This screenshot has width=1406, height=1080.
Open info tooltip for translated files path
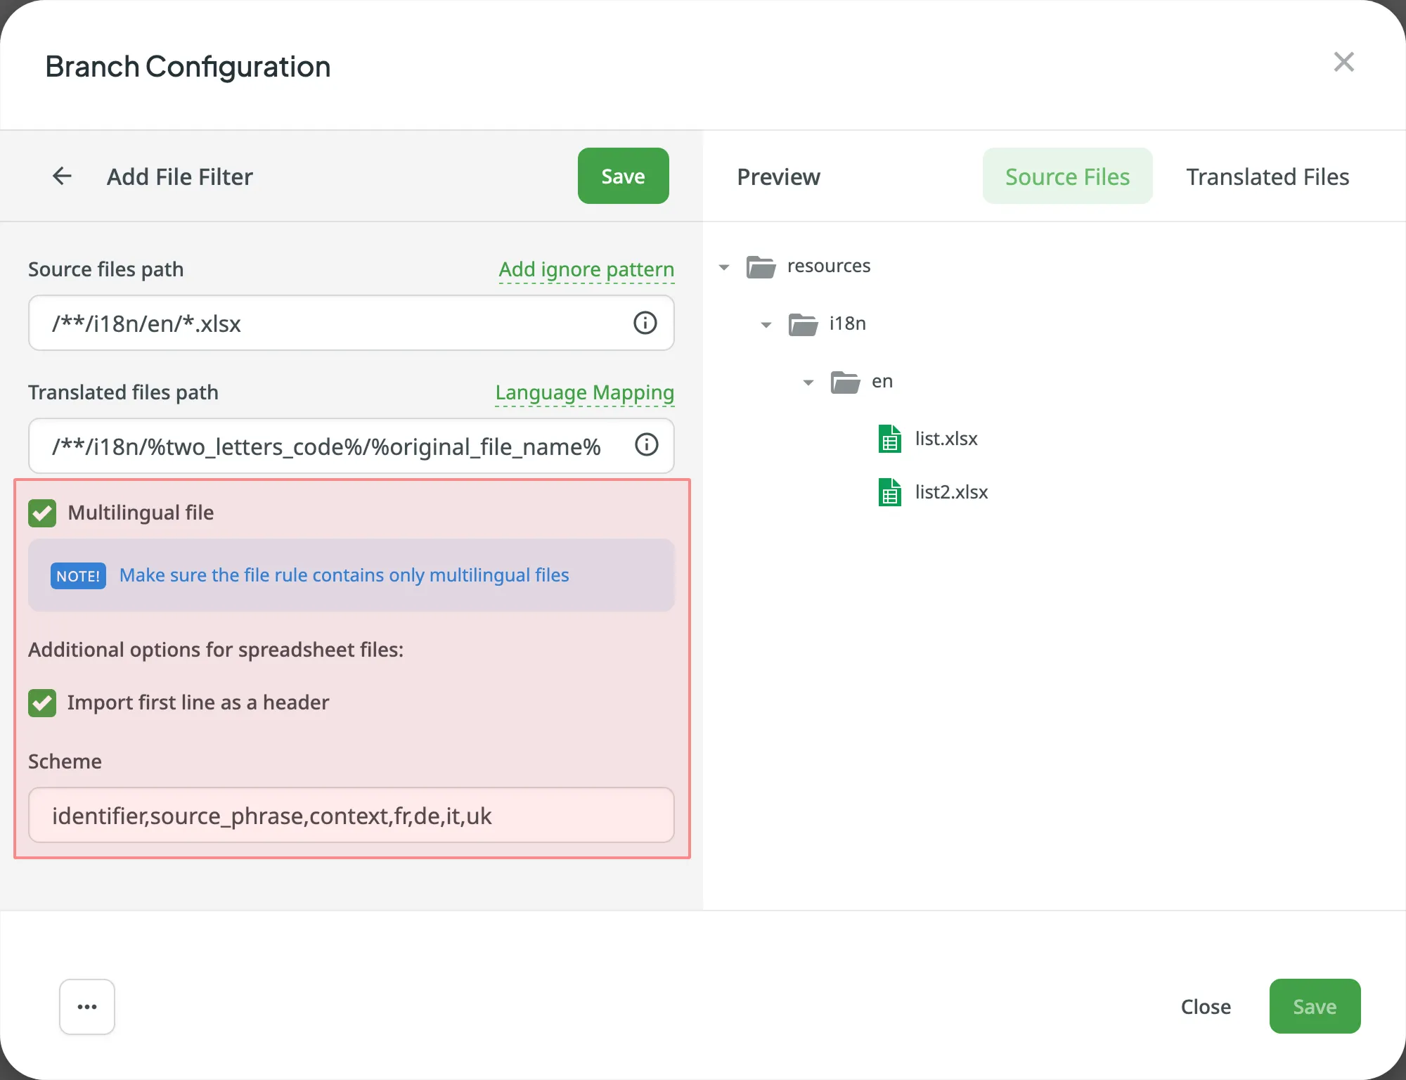tap(646, 445)
